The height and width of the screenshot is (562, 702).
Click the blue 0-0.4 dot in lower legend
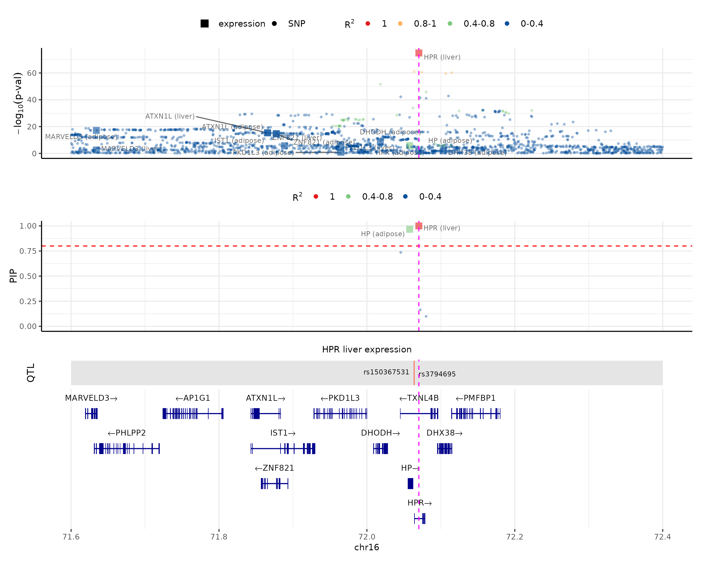tap(405, 196)
